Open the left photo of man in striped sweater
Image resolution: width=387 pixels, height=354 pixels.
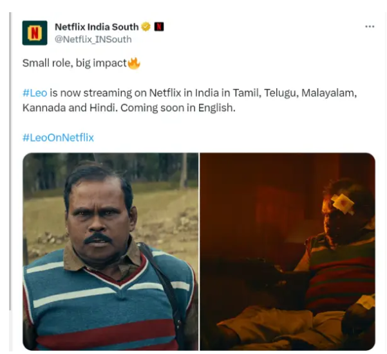pos(111,251)
